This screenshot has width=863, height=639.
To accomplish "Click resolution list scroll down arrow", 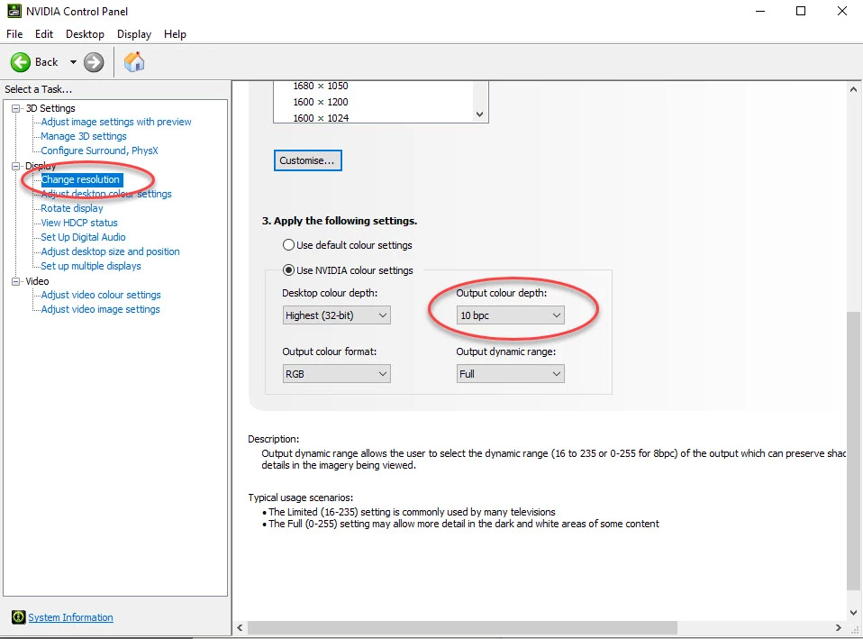I will pos(479,114).
